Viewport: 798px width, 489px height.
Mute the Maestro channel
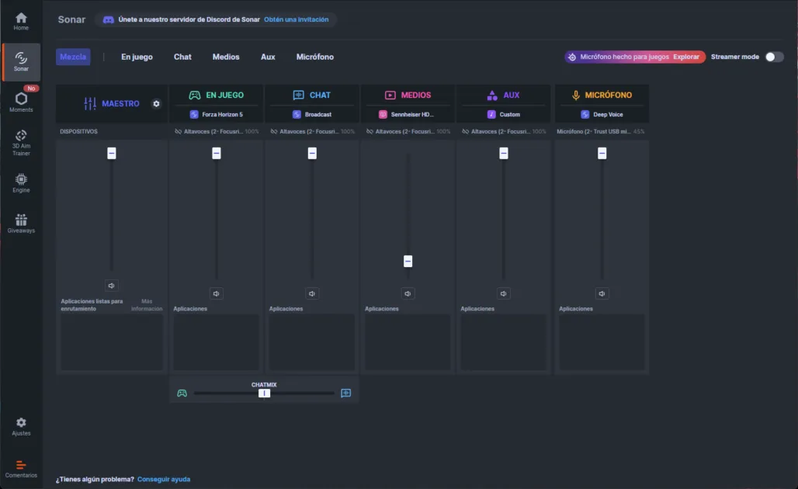[x=112, y=286]
